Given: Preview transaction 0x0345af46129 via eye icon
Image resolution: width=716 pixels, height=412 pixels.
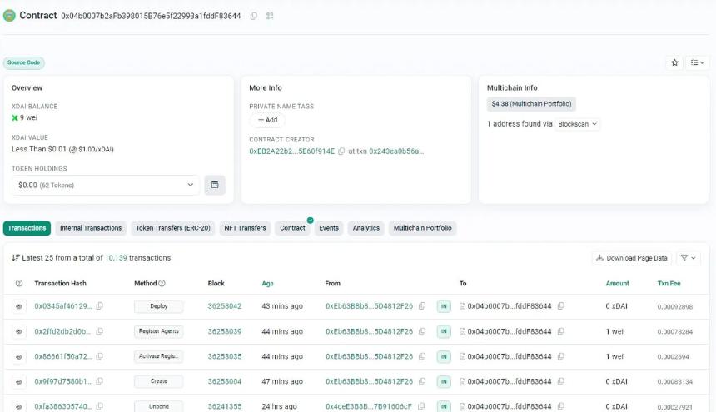Looking at the screenshot, I should pos(18,306).
